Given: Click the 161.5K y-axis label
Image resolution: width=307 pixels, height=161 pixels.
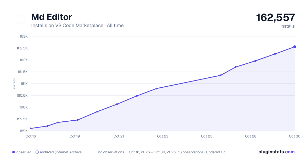Looking at the screenshot, I should 23,72.
